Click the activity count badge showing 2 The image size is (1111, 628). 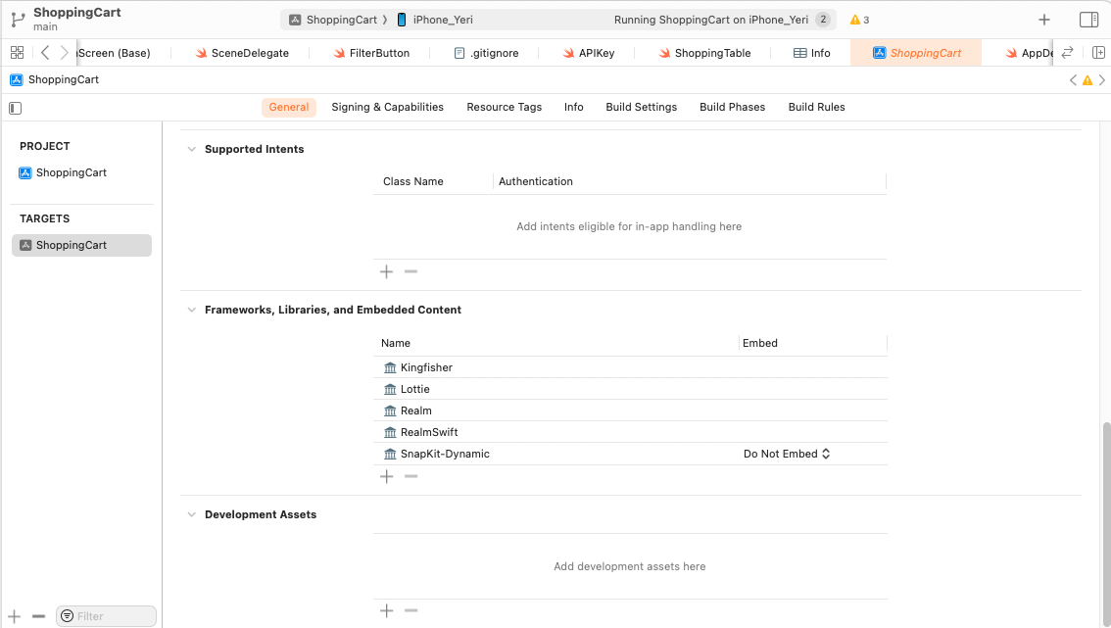(x=823, y=20)
